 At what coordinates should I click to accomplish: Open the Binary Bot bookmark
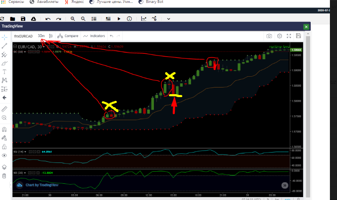click(151, 2)
